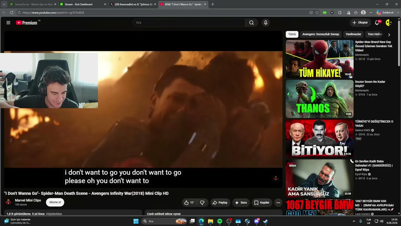Select the Tümü filter chip
401x226 pixels.
292,34
